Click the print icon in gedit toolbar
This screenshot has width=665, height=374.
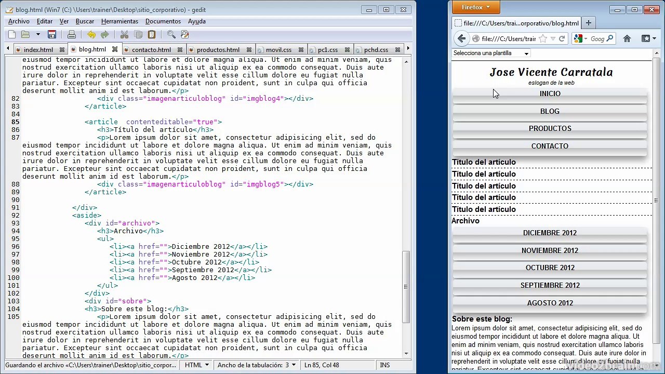(72, 35)
